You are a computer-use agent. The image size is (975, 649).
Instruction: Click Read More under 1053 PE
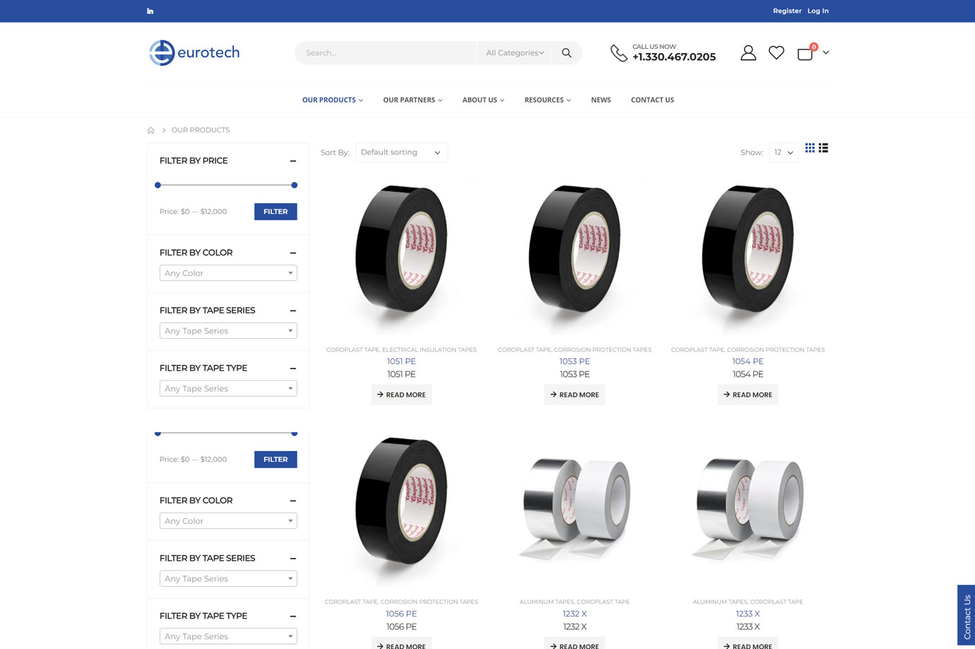574,395
